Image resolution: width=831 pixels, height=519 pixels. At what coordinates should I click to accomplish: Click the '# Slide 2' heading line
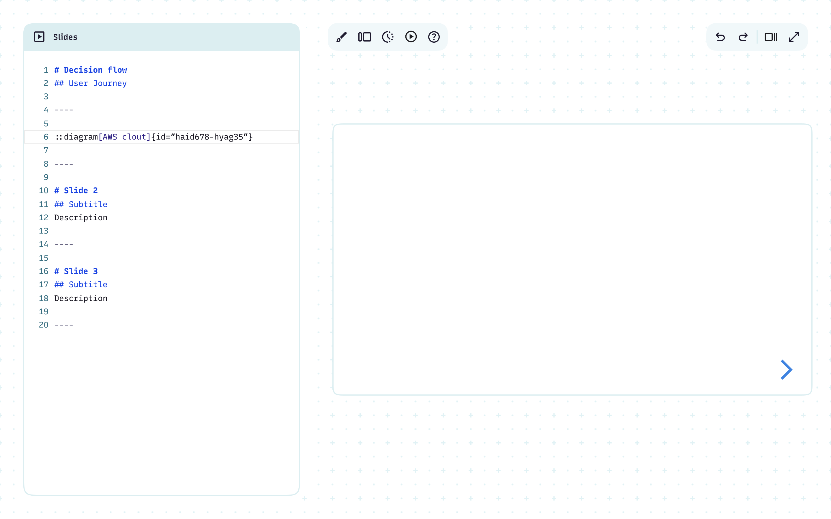[76, 191]
